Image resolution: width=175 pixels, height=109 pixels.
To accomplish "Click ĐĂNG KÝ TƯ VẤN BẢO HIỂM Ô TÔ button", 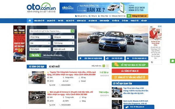I will coord(130,77).
